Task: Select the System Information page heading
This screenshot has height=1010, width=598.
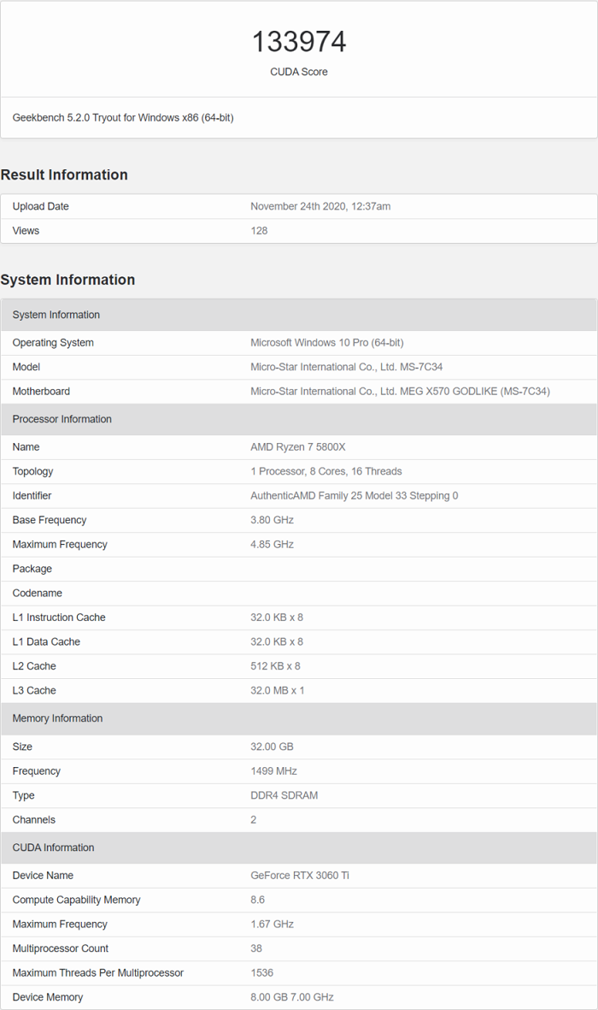Action: pyautogui.click(x=67, y=280)
